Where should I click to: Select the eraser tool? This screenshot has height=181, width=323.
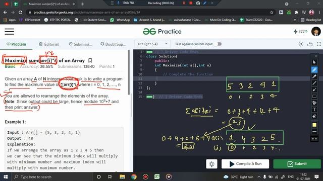[314, 116]
